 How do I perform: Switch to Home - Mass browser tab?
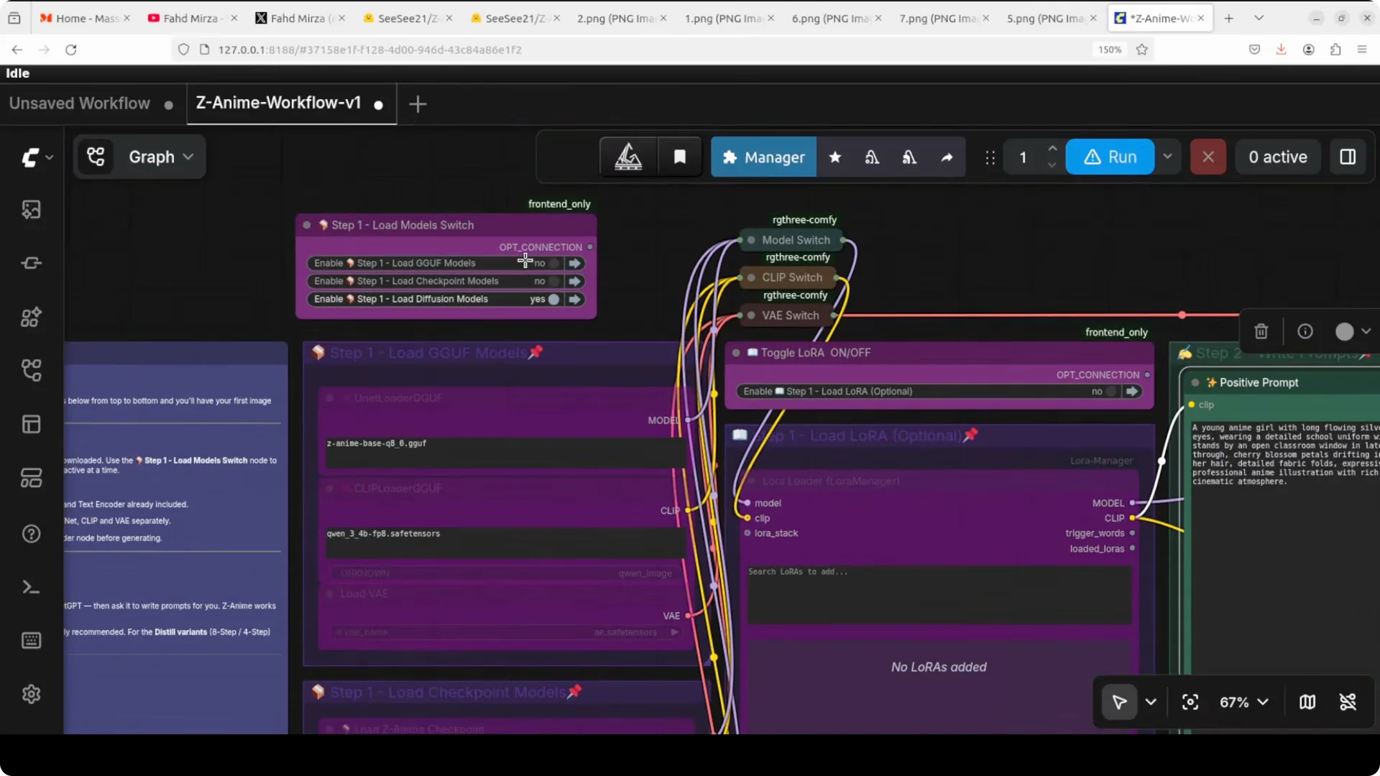click(84, 18)
